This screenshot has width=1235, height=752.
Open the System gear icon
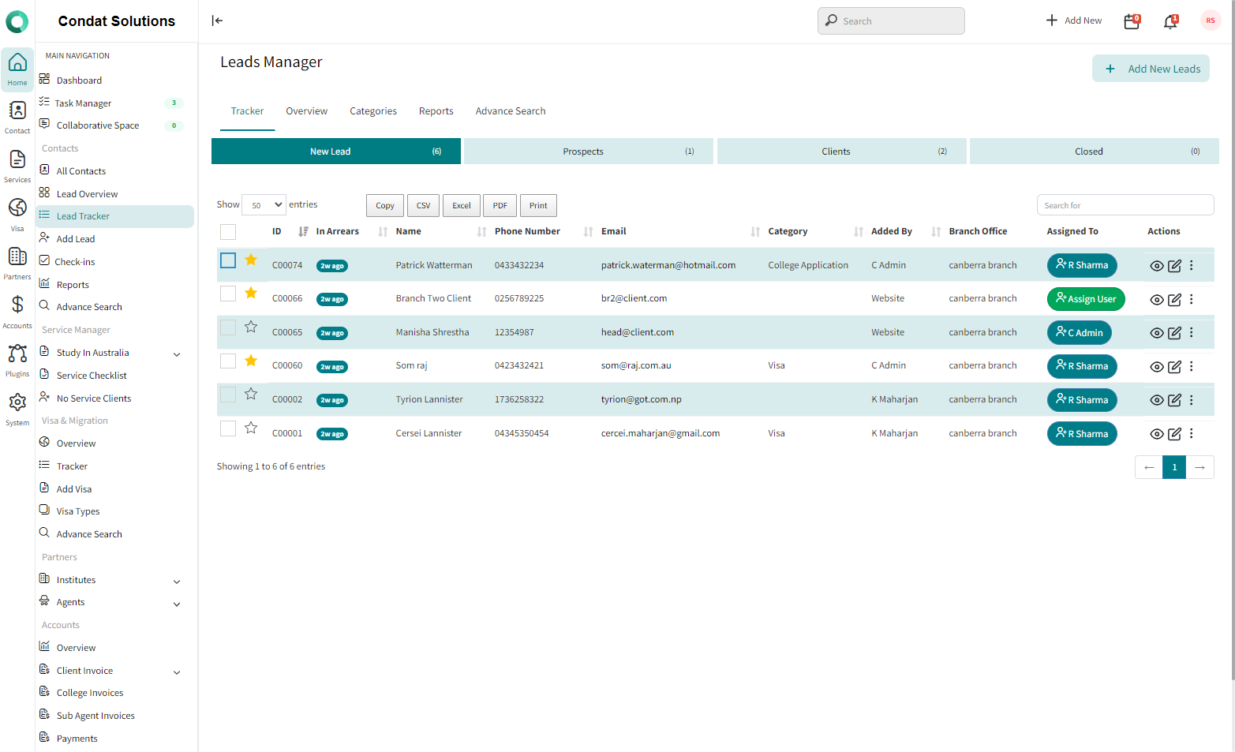point(17,410)
